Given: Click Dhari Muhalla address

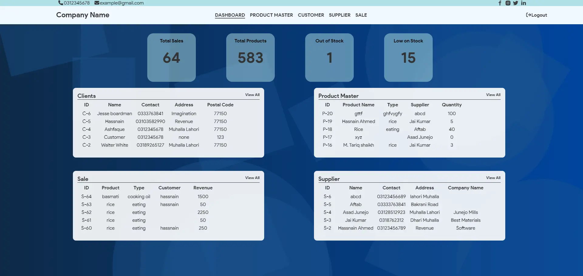Looking at the screenshot, I should [x=424, y=220].
